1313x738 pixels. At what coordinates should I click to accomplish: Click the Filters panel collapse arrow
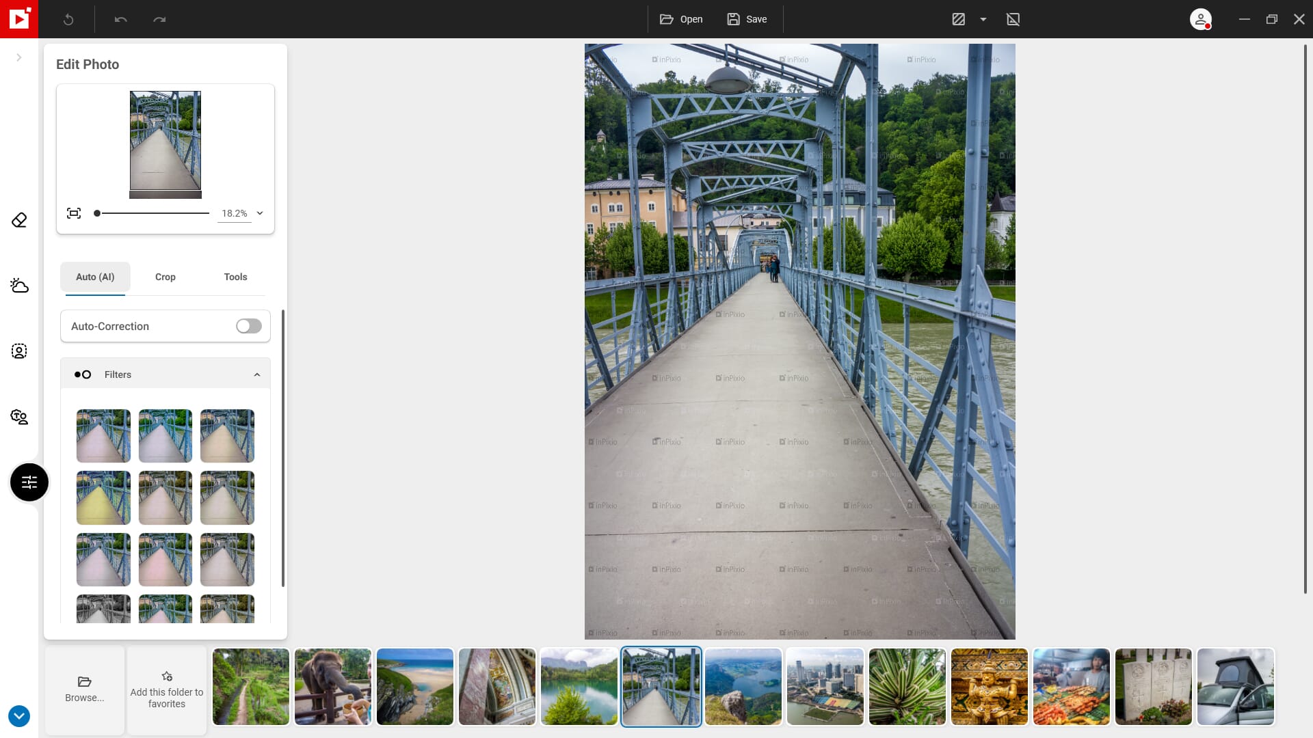257,374
